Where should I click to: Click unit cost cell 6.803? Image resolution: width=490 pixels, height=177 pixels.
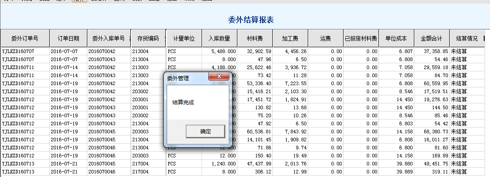coord(396,124)
